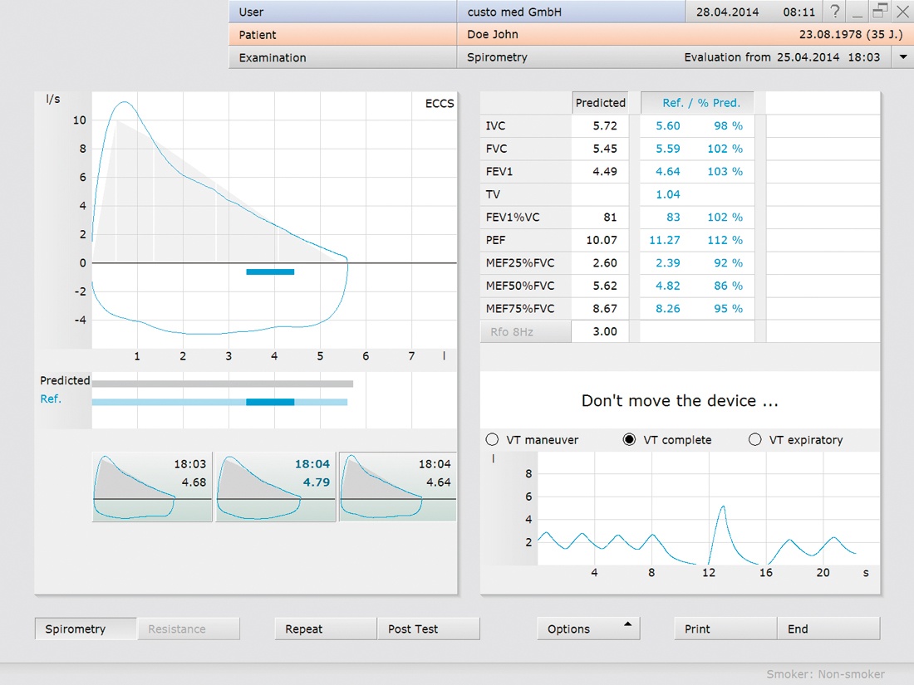Screen dimensions: 914x685
Task: Click the FEV1 predicted value 4.49
Action: [x=605, y=171]
